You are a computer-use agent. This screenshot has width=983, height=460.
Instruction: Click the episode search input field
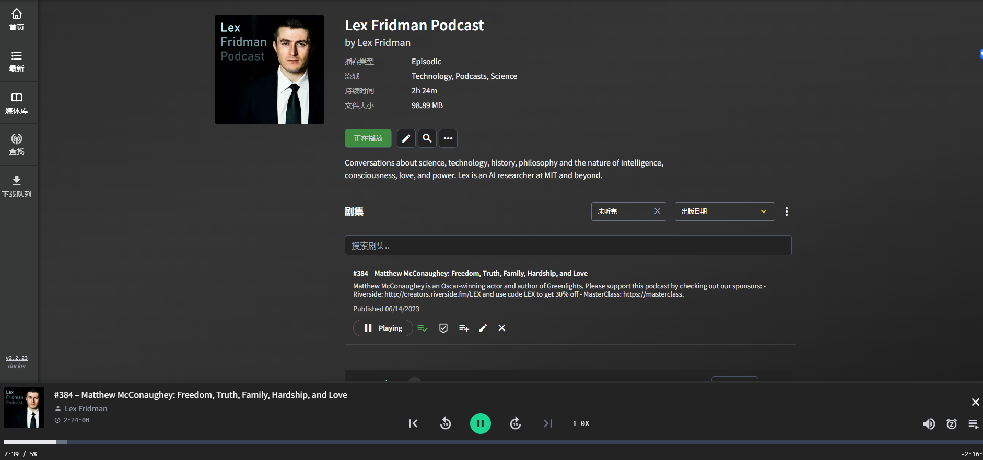pos(568,245)
